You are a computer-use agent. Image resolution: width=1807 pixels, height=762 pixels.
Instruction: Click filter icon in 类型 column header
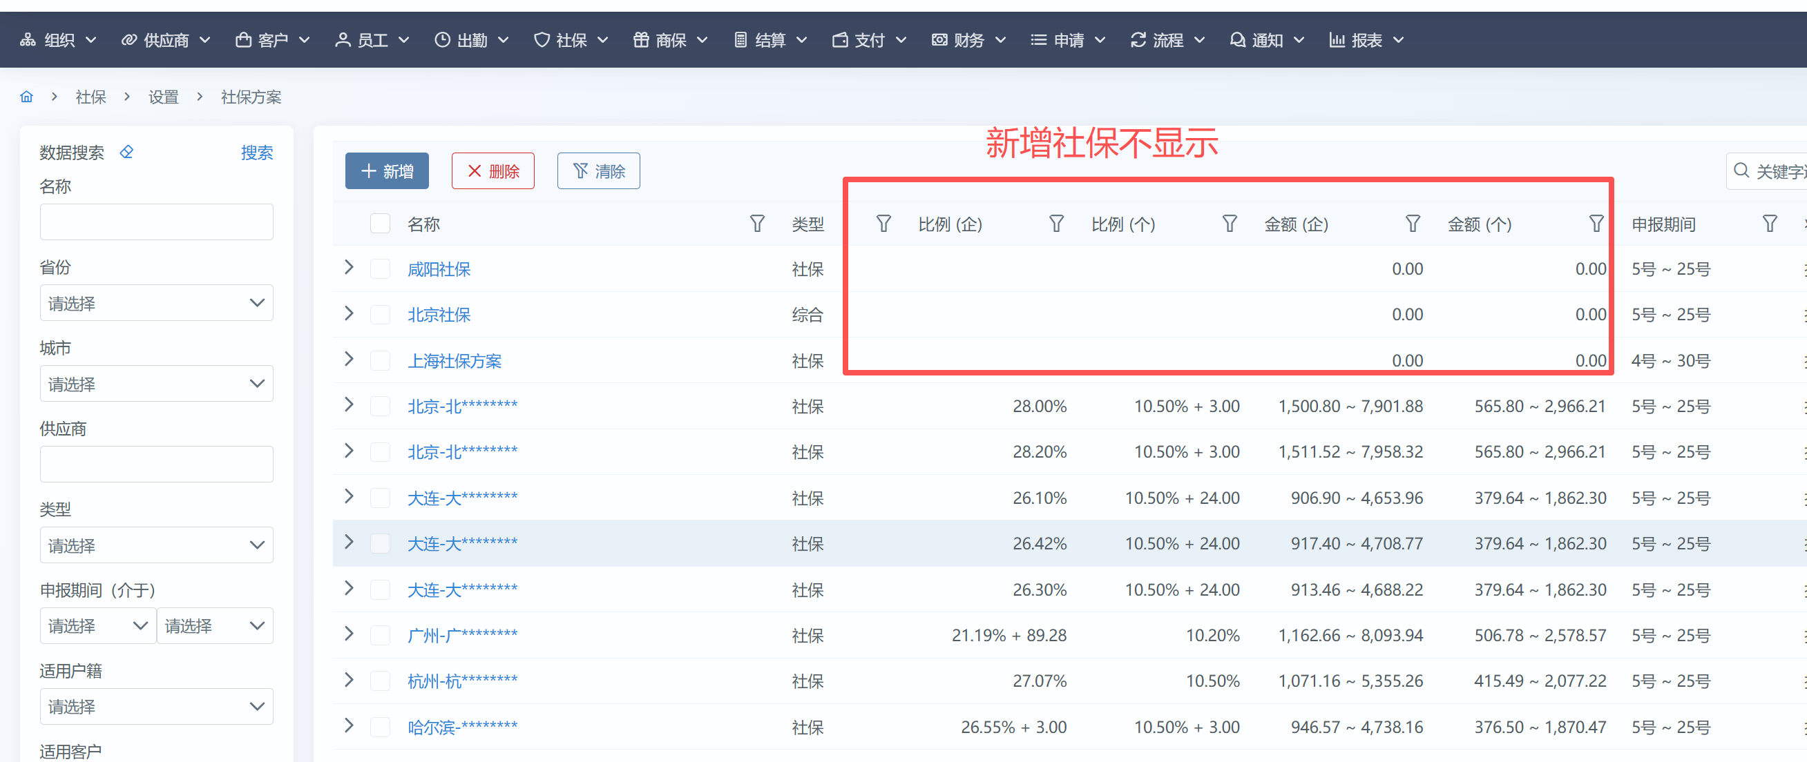[883, 224]
